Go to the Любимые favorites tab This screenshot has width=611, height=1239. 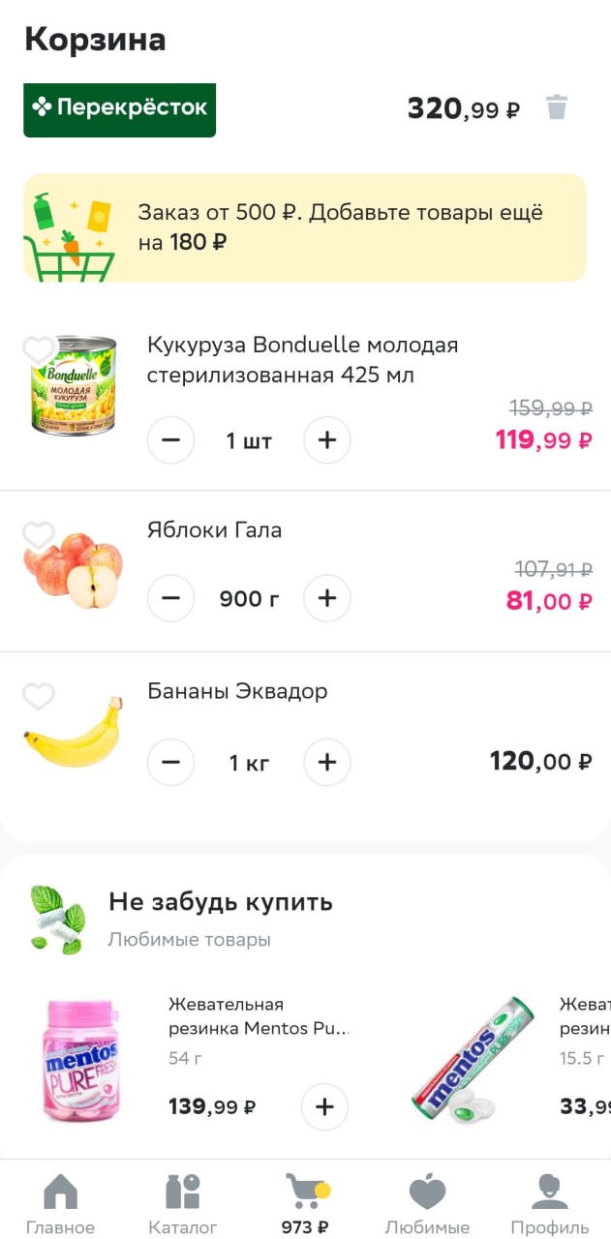click(427, 1203)
